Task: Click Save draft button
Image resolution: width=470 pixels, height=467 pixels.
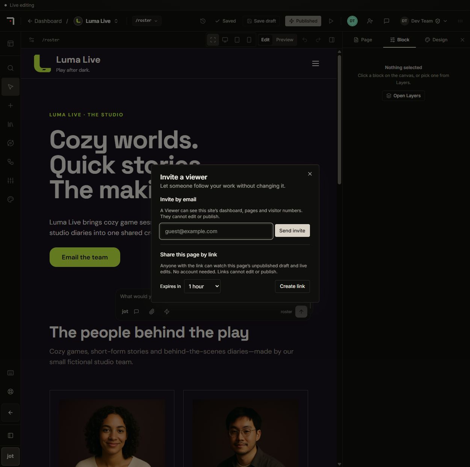Action: pos(261,21)
